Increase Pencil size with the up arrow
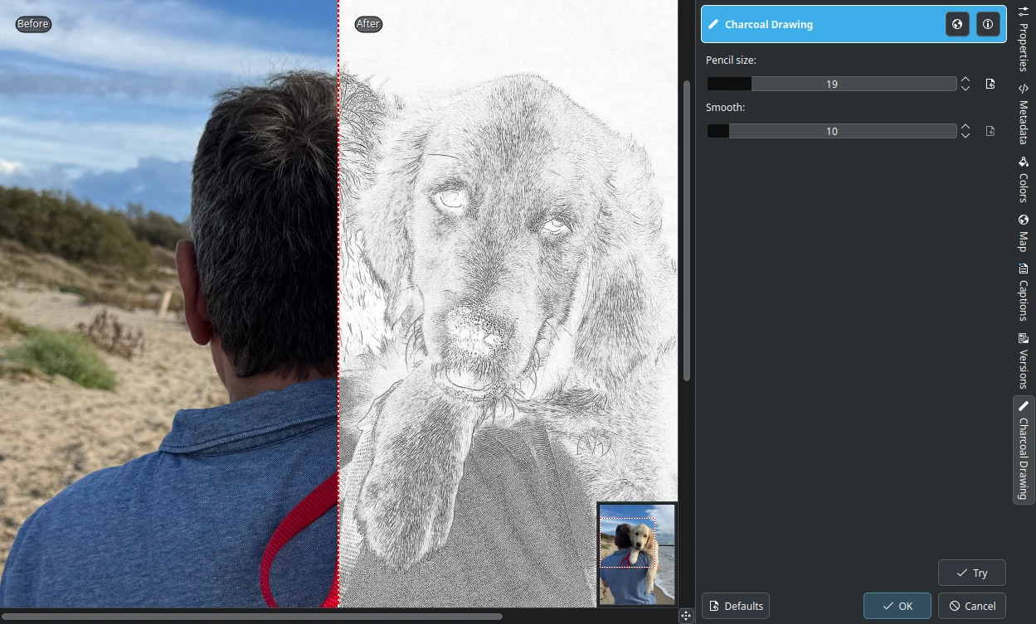This screenshot has width=1036, height=624. (x=965, y=80)
